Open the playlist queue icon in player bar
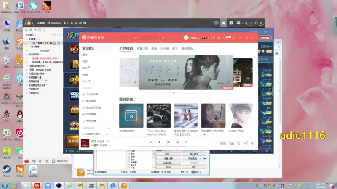This screenshot has width=337, height=189. [252, 143]
